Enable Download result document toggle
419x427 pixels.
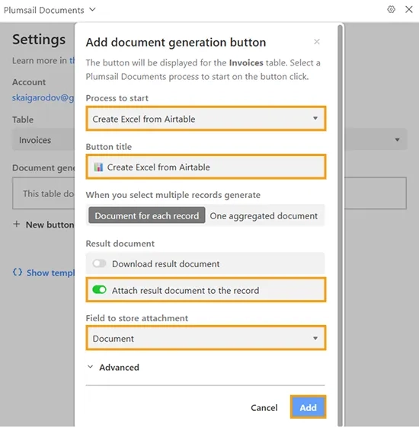[99, 263]
